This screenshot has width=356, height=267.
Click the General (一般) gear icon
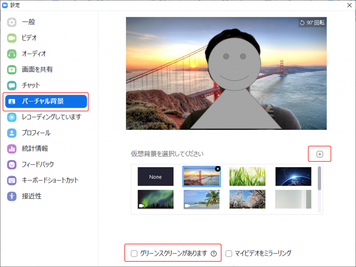click(x=12, y=22)
